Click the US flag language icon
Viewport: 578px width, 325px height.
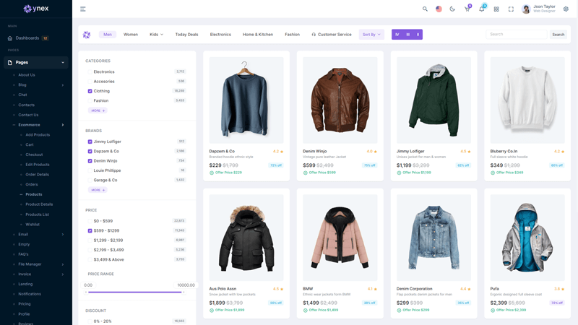pyautogui.click(x=439, y=9)
